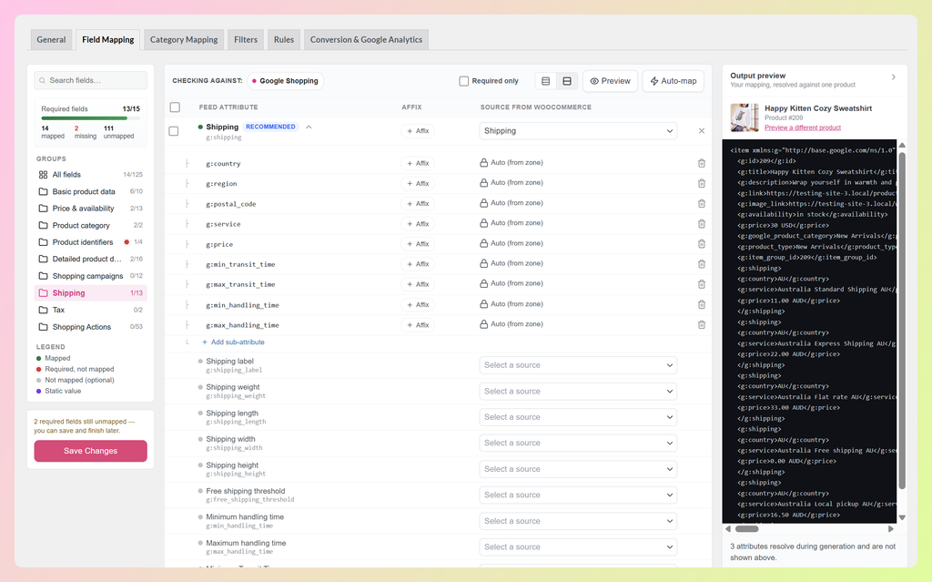The image size is (932, 582).
Task: Open the All fields group icon
Action: point(43,174)
